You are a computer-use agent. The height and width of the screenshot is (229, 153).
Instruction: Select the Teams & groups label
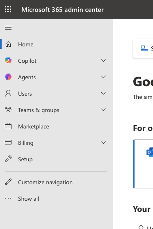(x=39, y=110)
